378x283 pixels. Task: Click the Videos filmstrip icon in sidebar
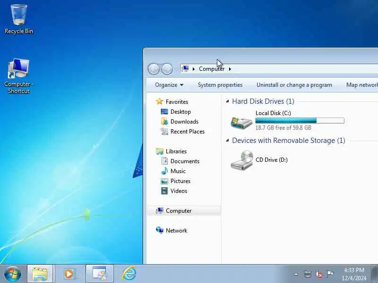tap(164, 191)
